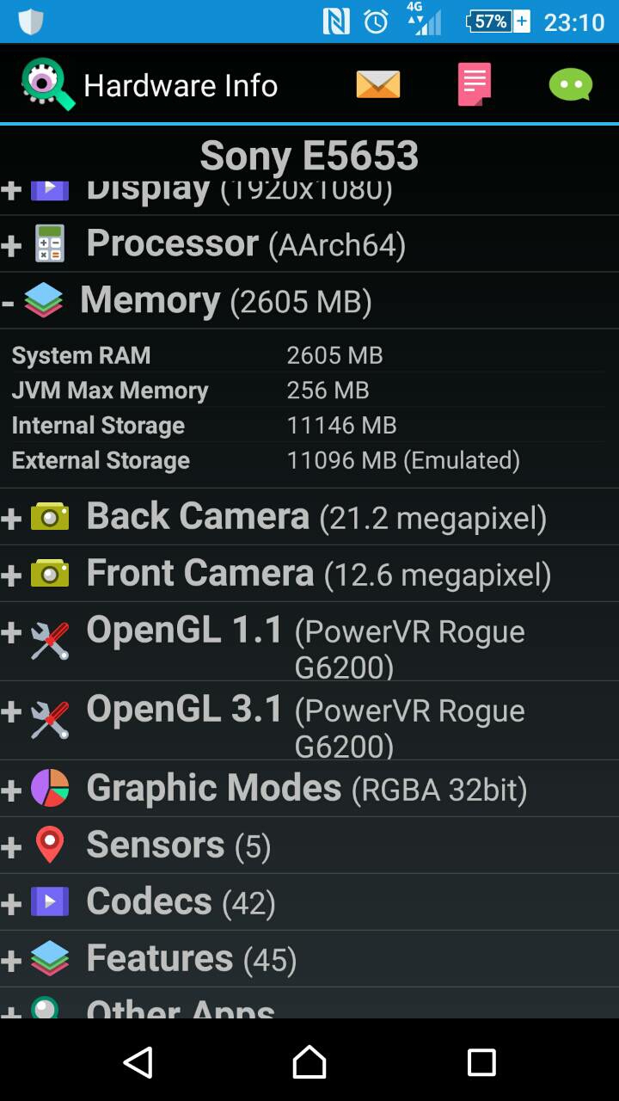Tap the Hardware Info app logo
Viewport: 619px width, 1101px height.
pyautogui.click(x=48, y=84)
